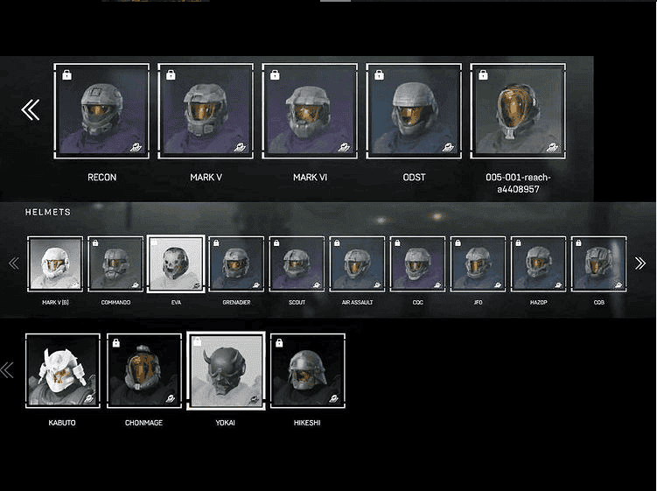Click the MARK VI label text
Viewport: 657px width, 491px height.
coord(310,178)
